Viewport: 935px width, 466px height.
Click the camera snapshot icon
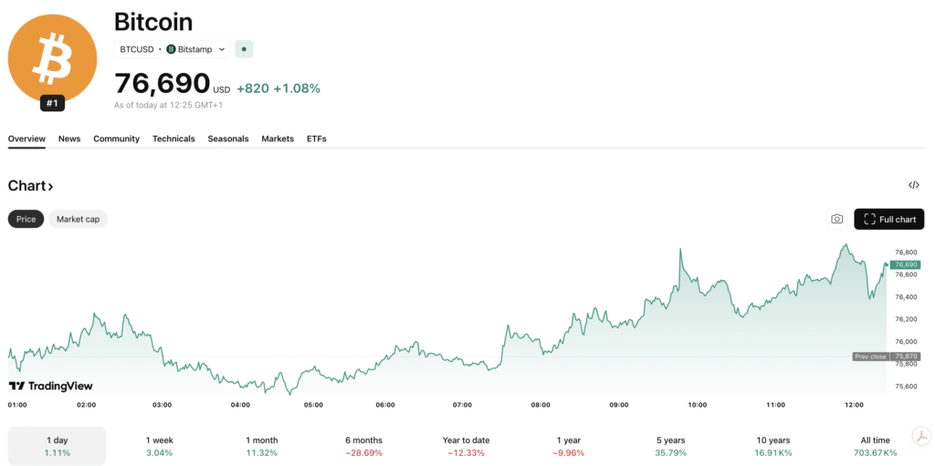836,219
